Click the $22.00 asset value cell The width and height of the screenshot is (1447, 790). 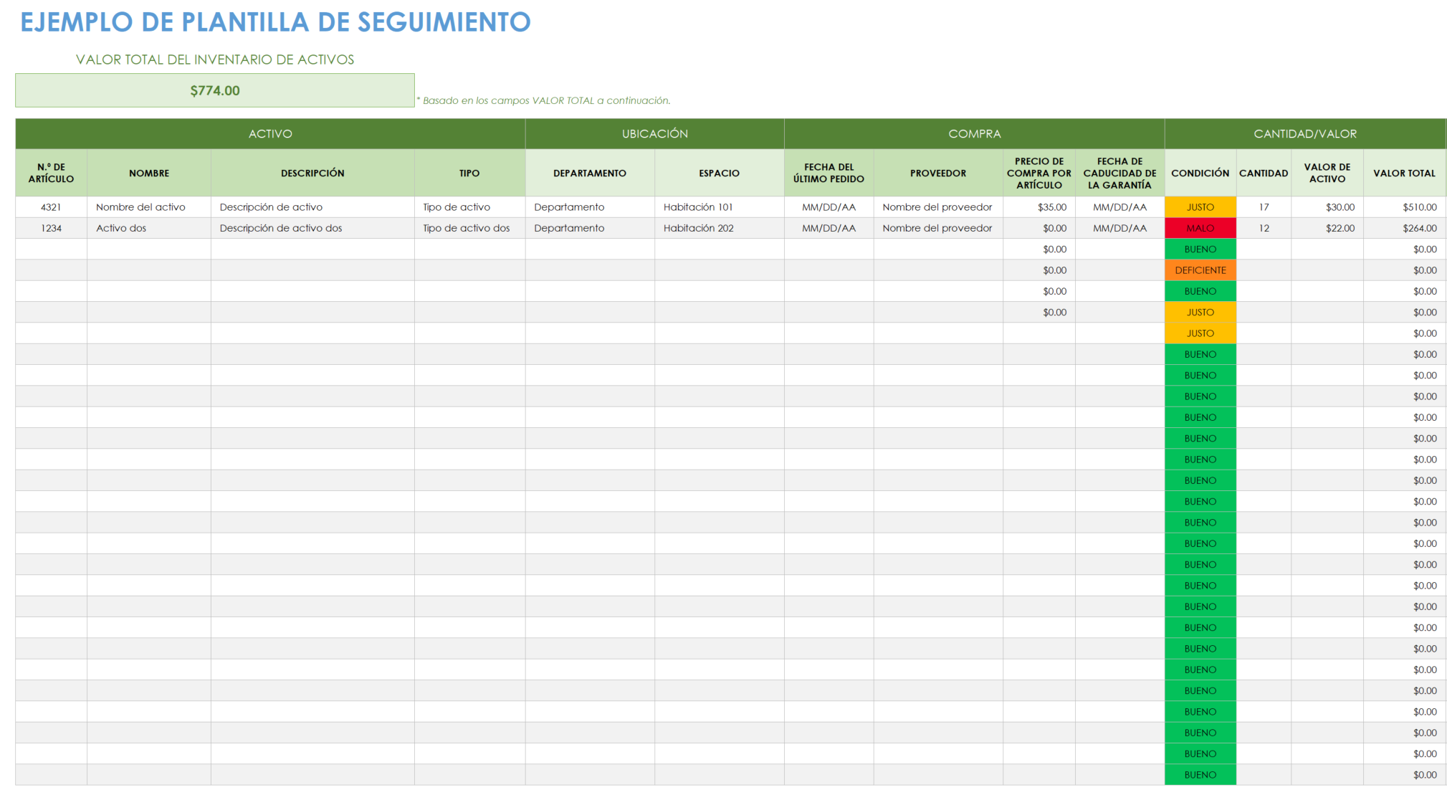click(1327, 228)
